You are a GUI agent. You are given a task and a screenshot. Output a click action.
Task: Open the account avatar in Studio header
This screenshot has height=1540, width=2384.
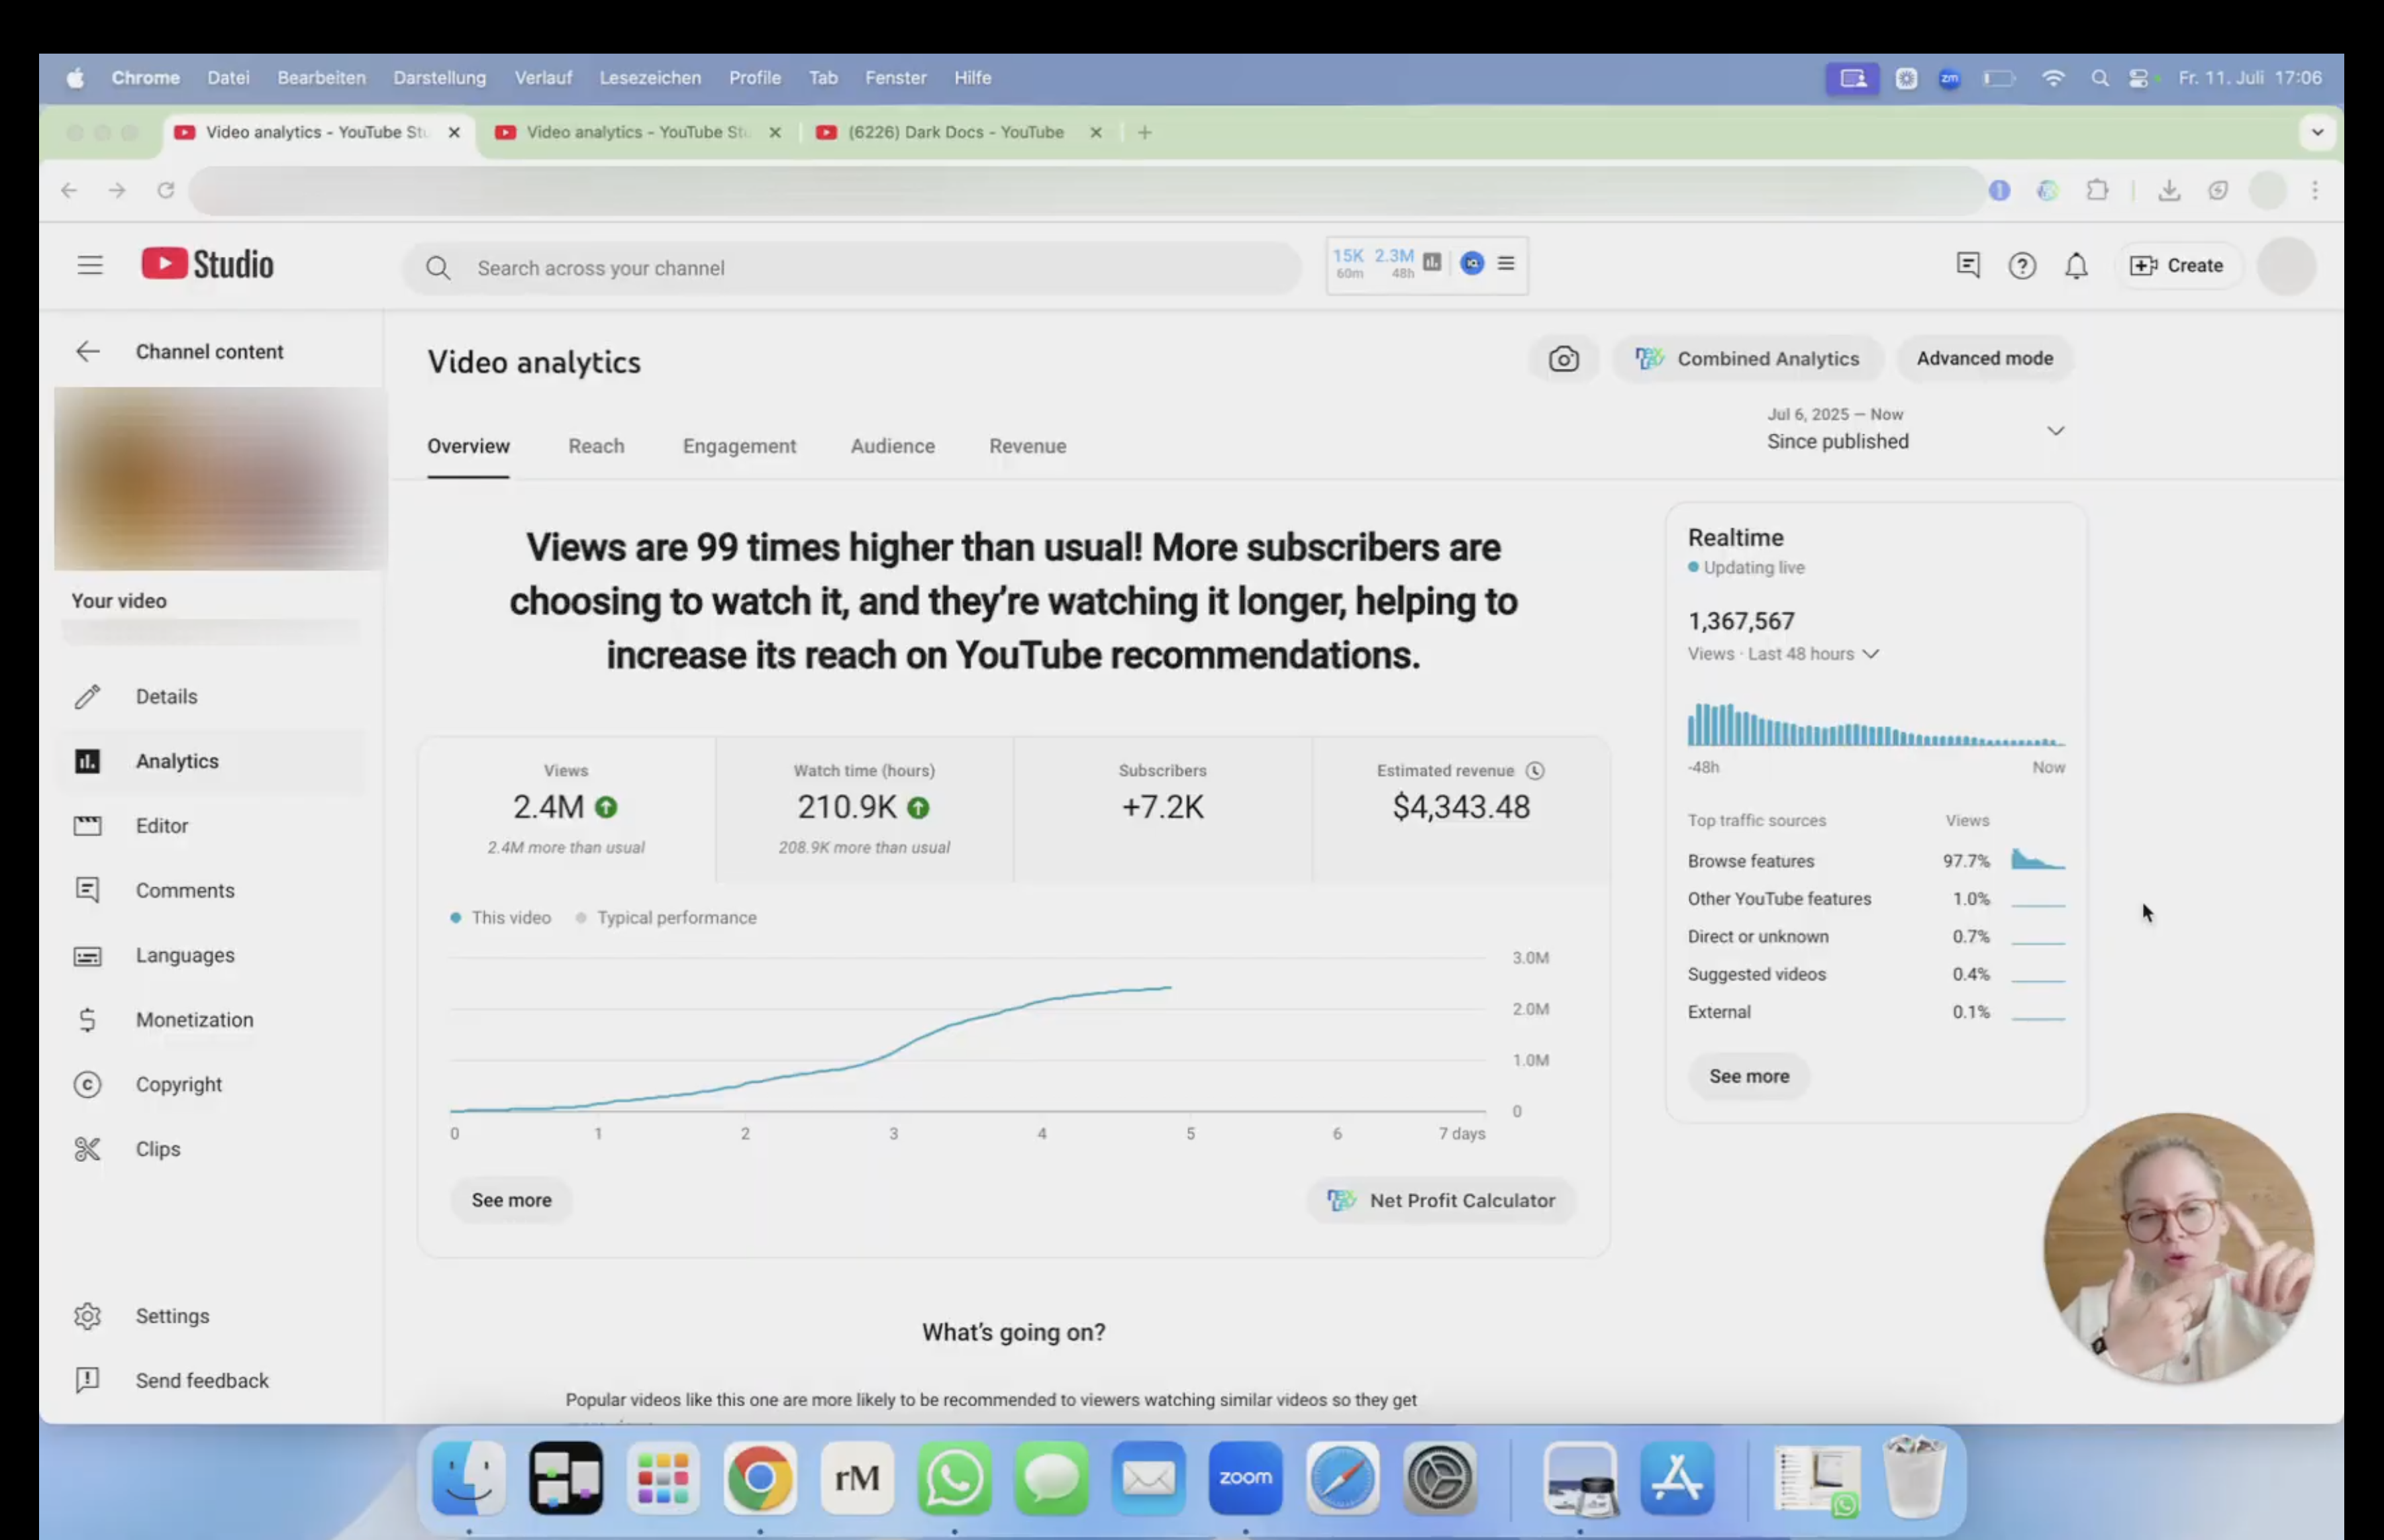2286,266
